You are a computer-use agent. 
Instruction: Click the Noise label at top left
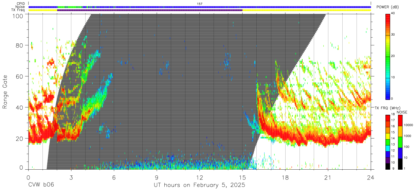coord(20,7)
